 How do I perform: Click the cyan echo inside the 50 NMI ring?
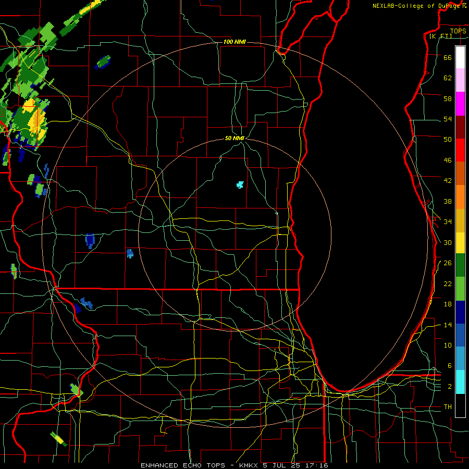[x=240, y=184]
